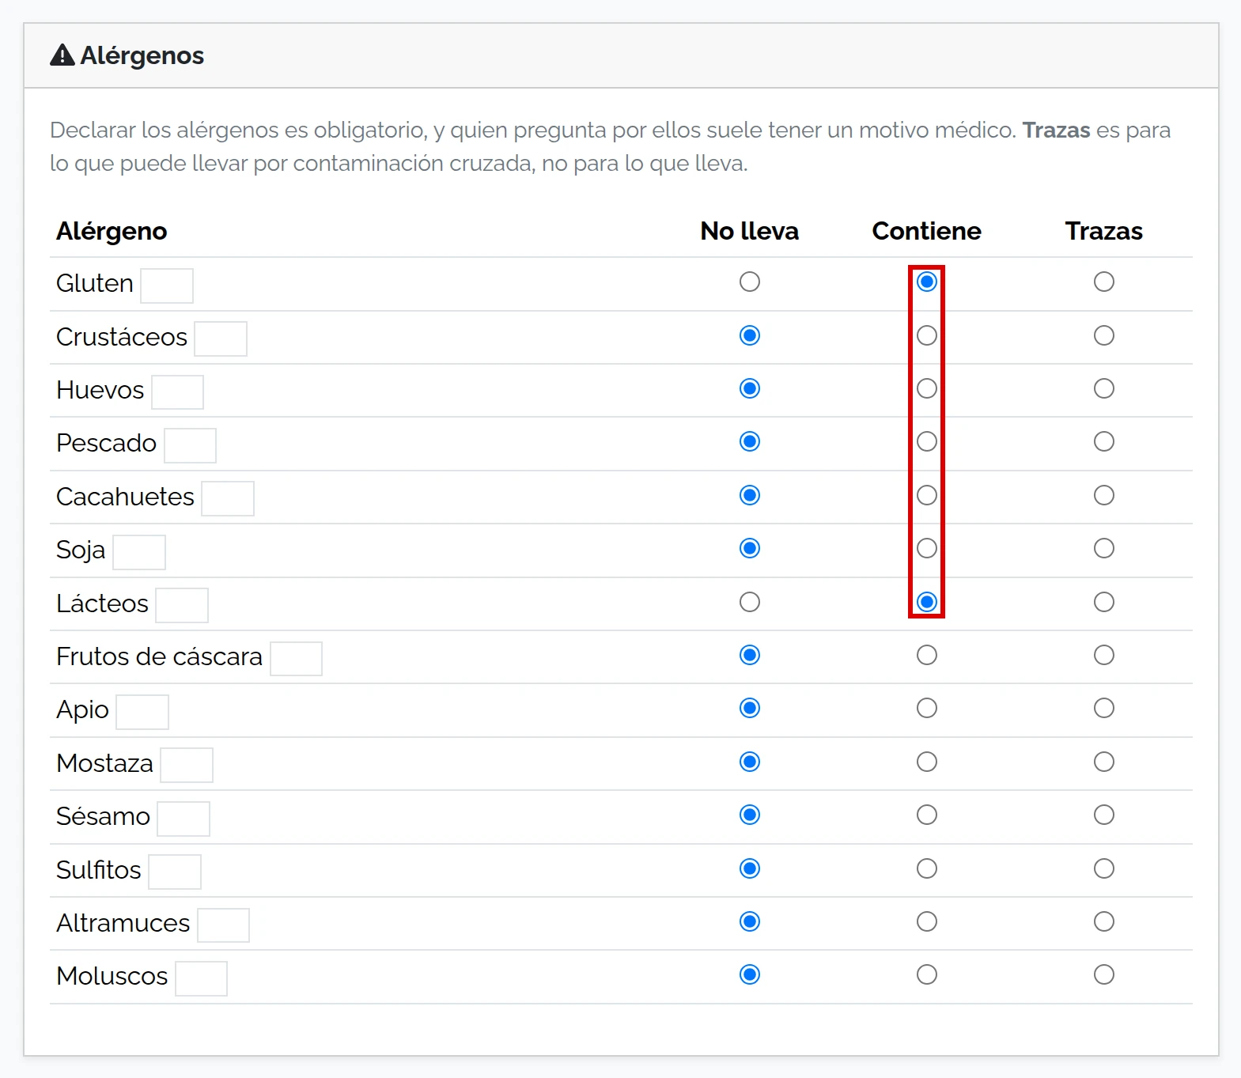Choose 'Contiene' for Cacahuetes

tap(927, 496)
